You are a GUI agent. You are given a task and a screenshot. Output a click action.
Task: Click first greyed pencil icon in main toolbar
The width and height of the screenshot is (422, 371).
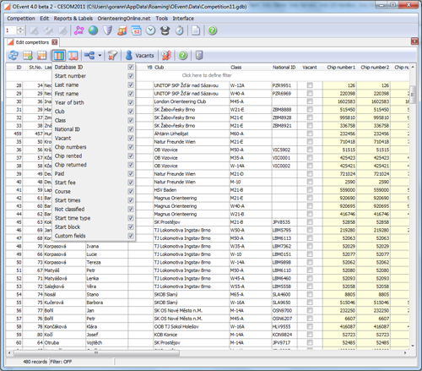pos(35,30)
